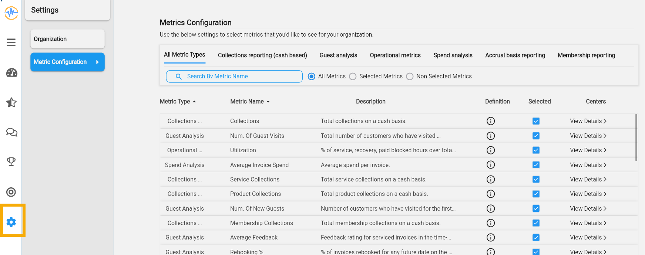Image resolution: width=645 pixels, height=255 pixels.
Task: Open Collections reporting (cash based) tab
Action: pyautogui.click(x=262, y=55)
